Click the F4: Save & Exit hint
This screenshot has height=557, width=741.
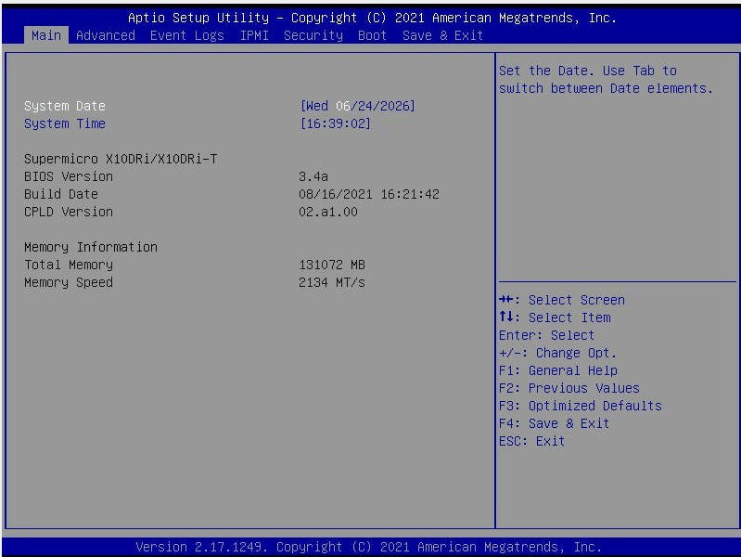click(554, 423)
